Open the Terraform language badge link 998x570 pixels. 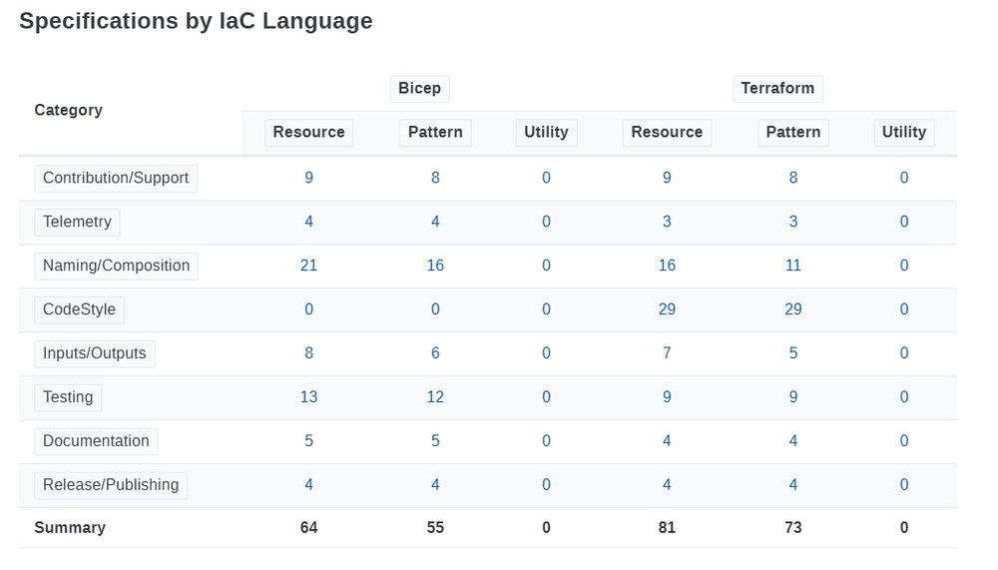click(777, 89)
